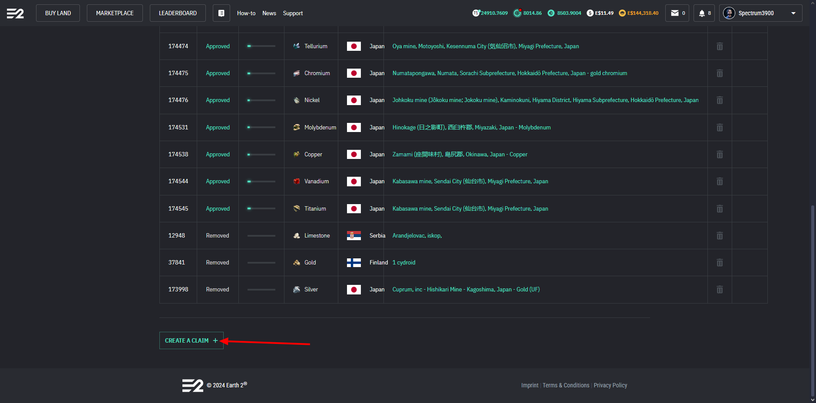816x403 pixels.
Task: Expand the Spectrum3900 account dropdown arrow
Action: (793, 13)
